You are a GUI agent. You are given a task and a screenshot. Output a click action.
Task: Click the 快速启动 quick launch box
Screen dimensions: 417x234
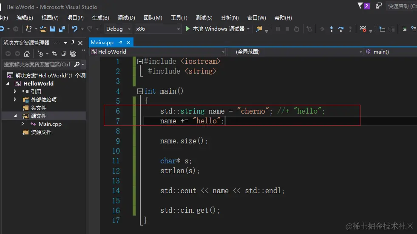(402, 6)
